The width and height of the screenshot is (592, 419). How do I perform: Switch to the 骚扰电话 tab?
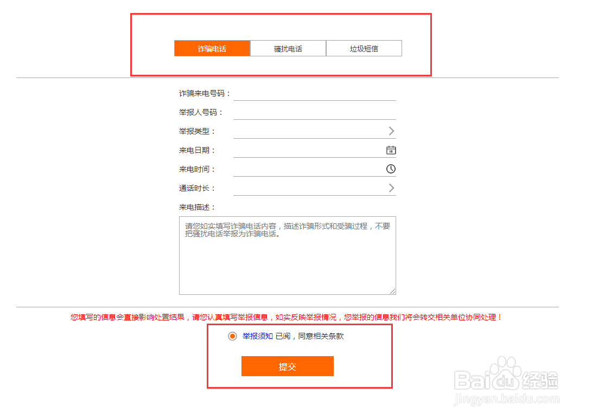[x=288, y=48]
